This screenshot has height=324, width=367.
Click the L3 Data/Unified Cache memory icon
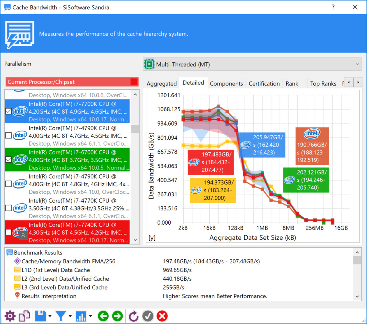(17, 287)
